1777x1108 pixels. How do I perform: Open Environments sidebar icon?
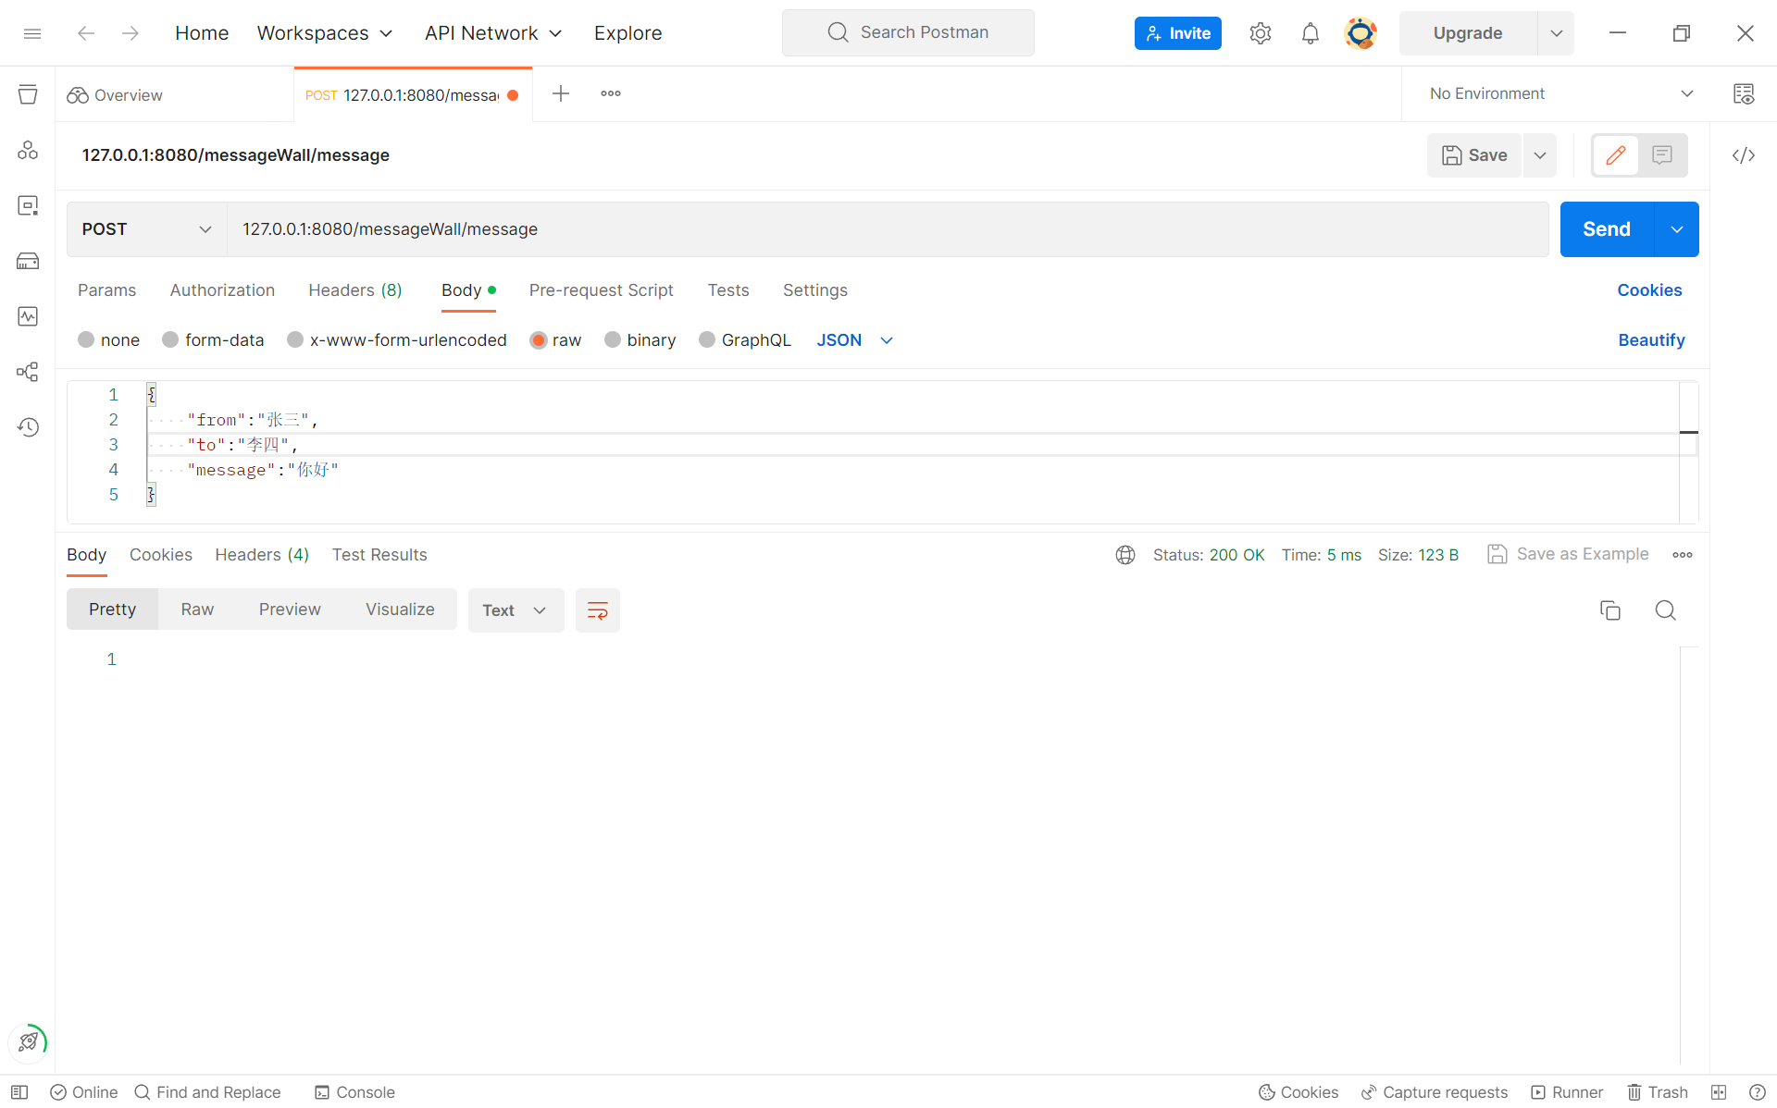pos(28,205)
